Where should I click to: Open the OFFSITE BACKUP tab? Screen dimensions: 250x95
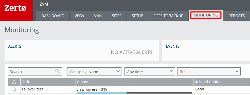point(168,16)
